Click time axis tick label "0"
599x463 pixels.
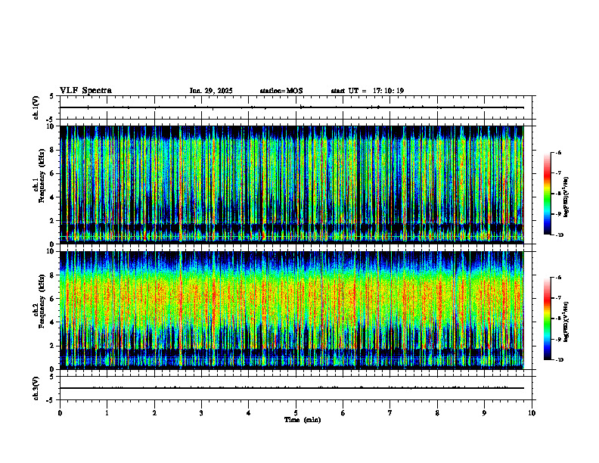(x=60, y=413)
